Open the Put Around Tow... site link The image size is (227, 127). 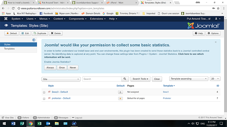pos(198,19)
